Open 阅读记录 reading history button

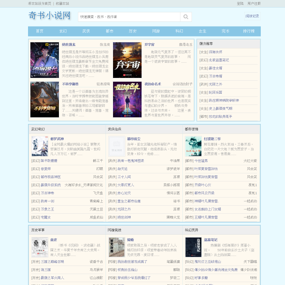(x=252, y=16)
